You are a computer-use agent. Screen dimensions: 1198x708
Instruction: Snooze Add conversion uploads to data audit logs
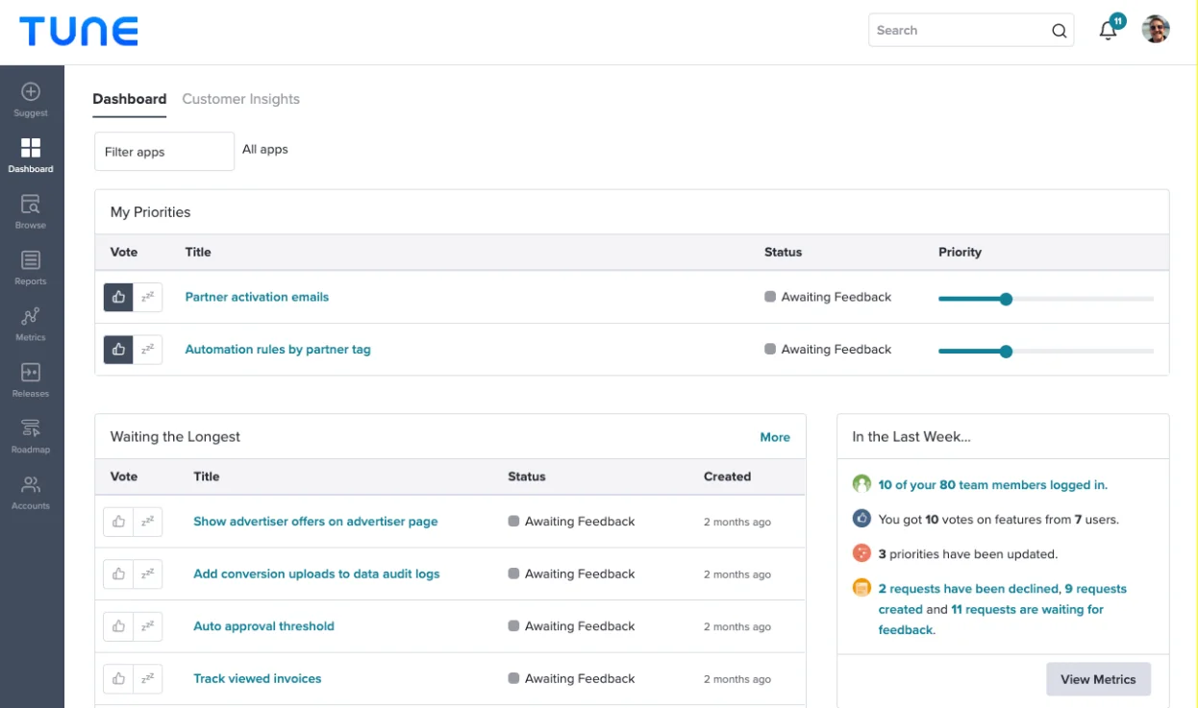tap(148, 574)
